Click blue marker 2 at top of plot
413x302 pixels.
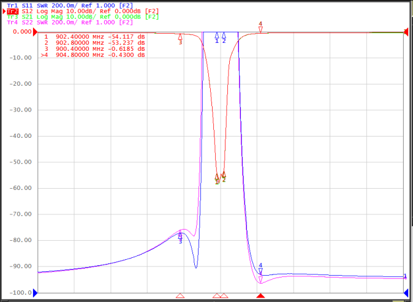pos(224,37)
